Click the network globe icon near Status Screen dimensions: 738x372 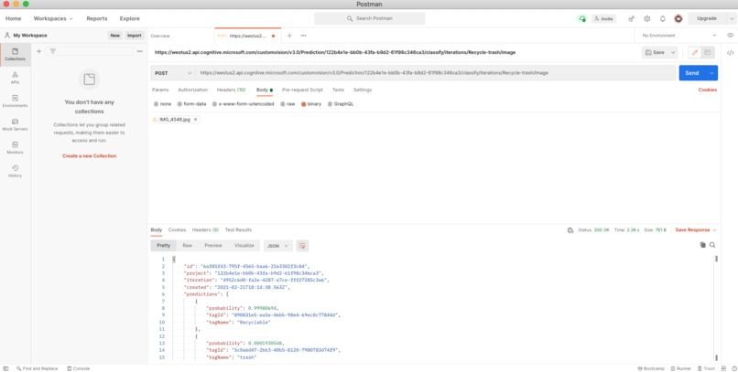[570, 230]
